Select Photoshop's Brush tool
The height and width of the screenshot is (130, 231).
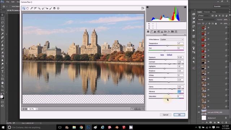tap(3, 41)
